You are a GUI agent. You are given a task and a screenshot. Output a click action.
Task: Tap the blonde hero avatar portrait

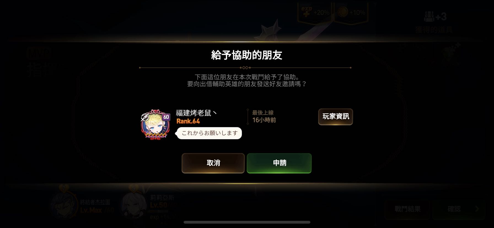pos(155,124)
